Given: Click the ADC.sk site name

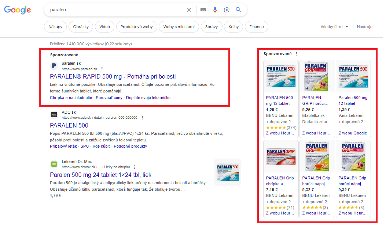Looking at the screenshot, I should click(69, 113).
